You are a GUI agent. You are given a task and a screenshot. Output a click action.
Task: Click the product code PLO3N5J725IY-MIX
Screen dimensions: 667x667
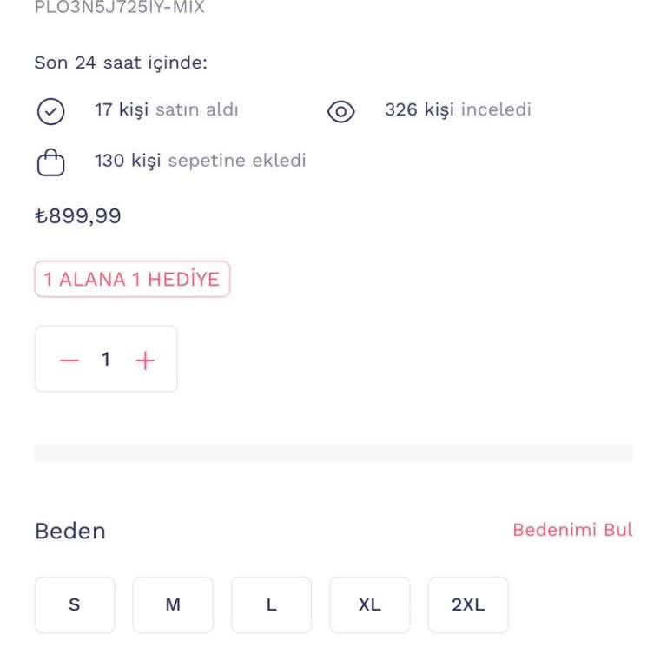(120, 8)
